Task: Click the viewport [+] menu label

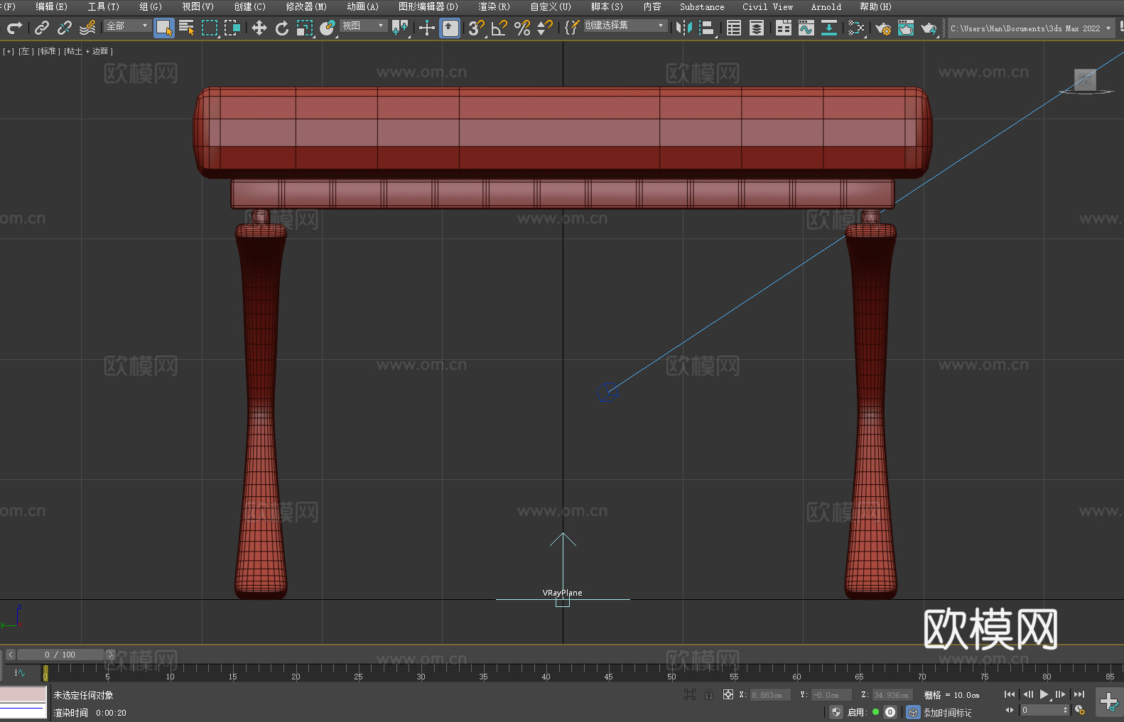Action: [9, 51]
